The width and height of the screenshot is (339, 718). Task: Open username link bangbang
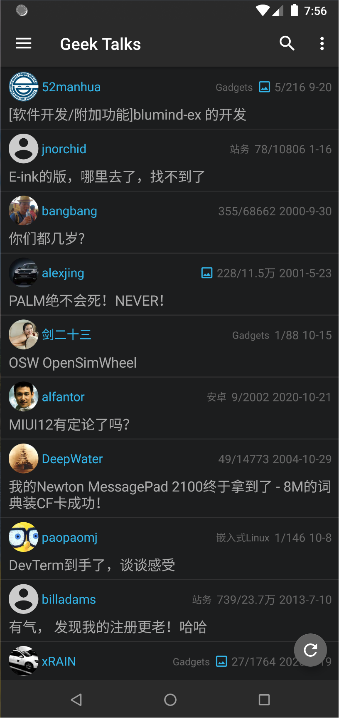tap(69, 211)
